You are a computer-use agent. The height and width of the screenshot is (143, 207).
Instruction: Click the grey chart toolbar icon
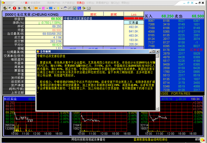(70, 8)
